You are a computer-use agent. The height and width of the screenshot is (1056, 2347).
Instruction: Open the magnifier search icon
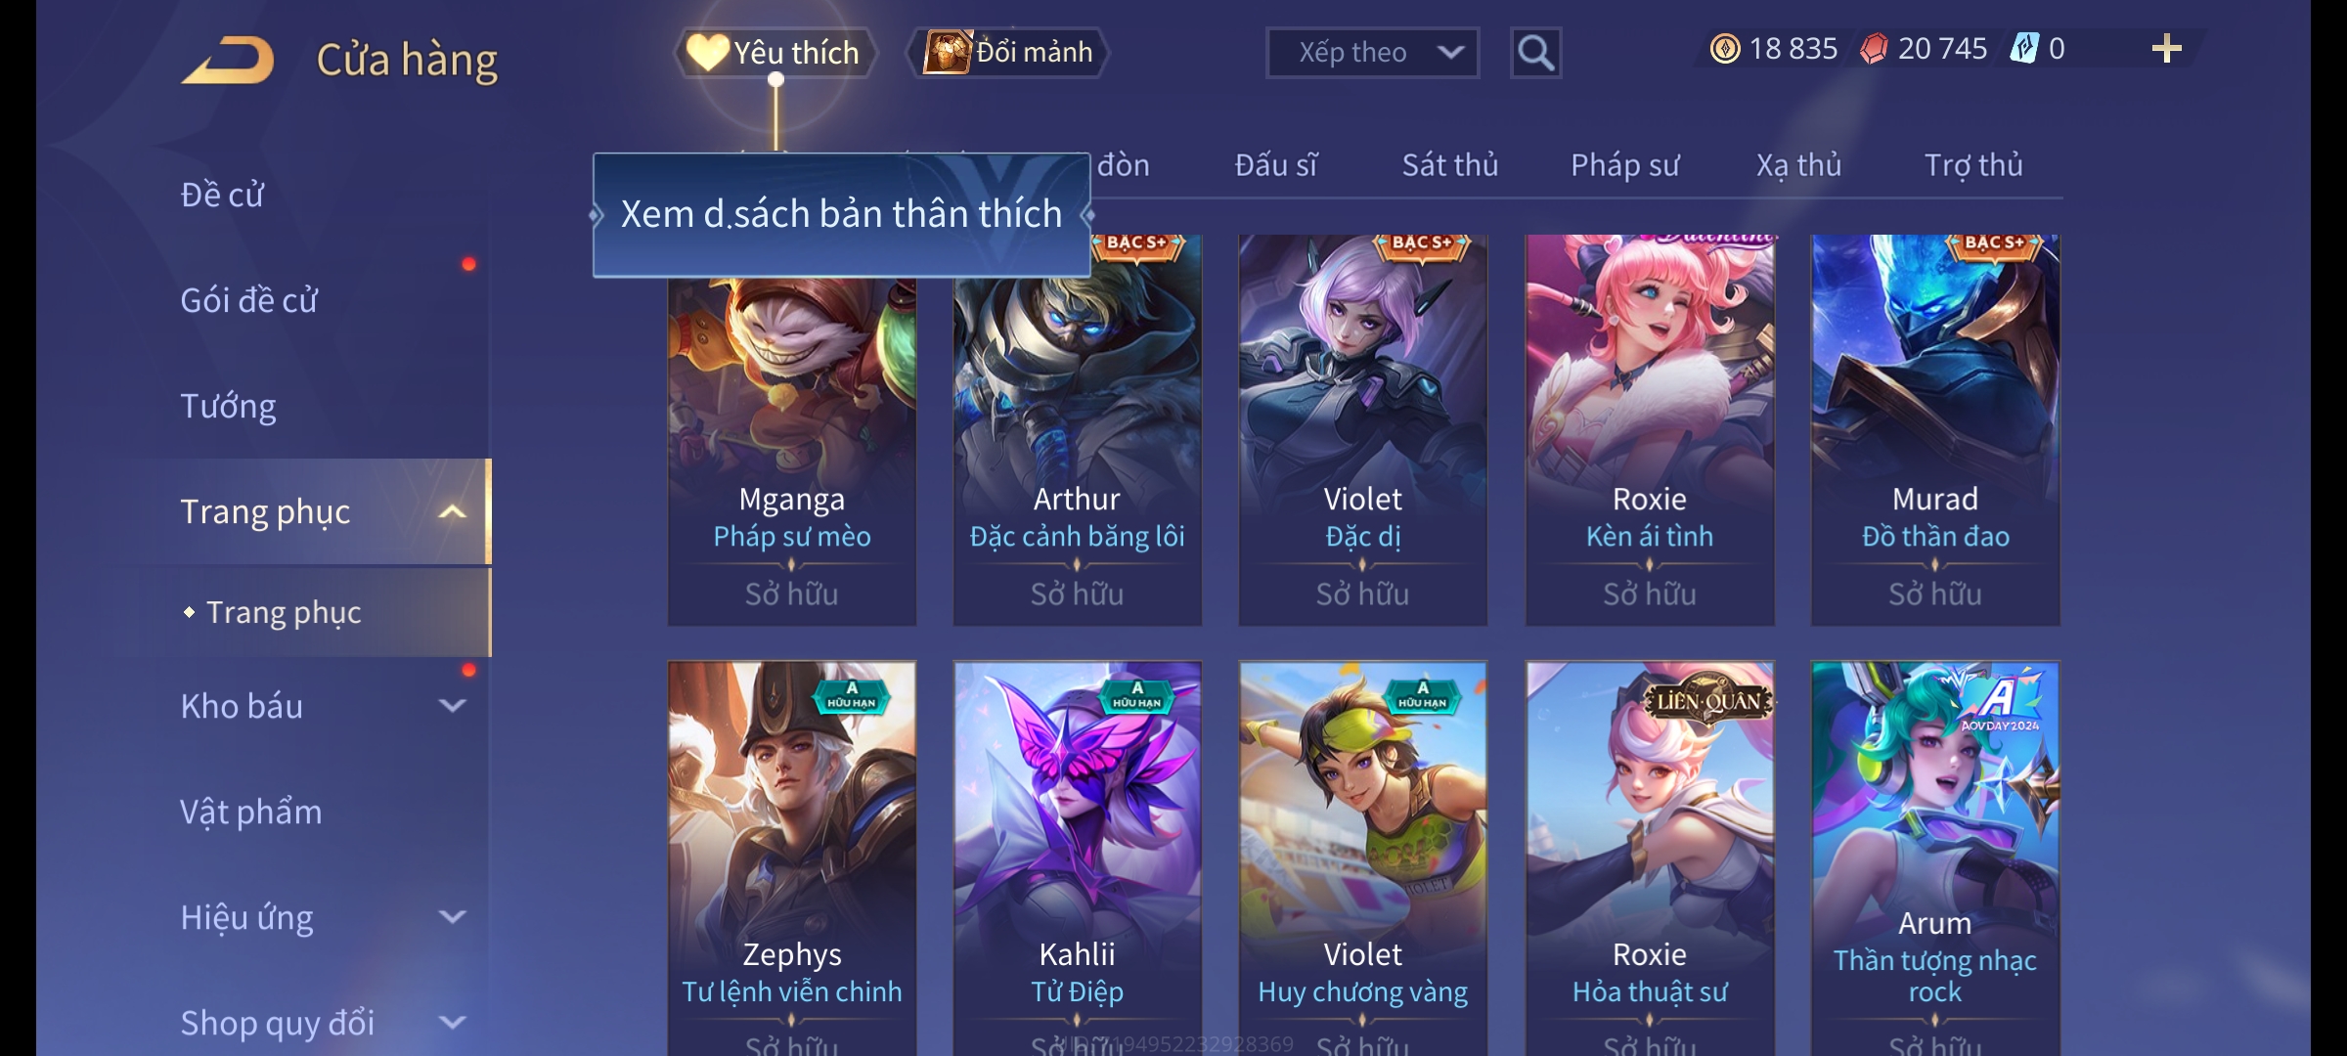[x=1535, y=53]
